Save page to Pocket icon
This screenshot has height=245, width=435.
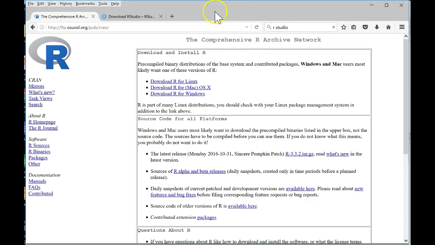365,27
